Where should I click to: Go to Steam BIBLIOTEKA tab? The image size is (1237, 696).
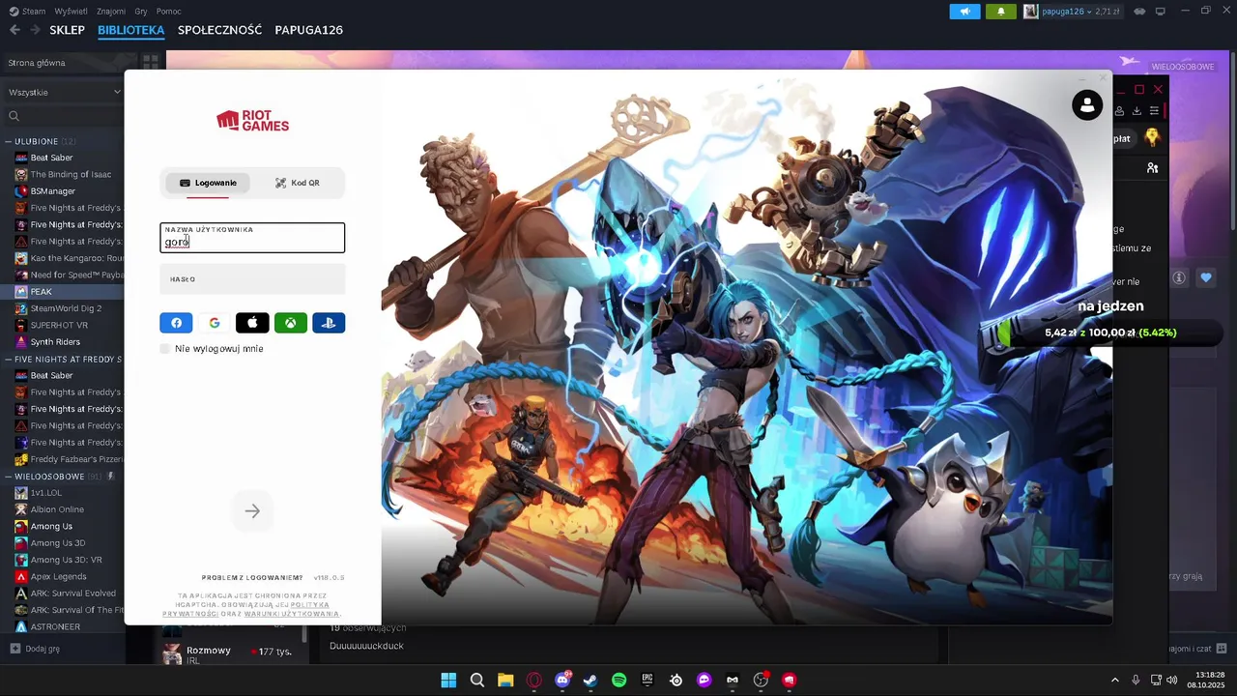click(x=131, y=30)
